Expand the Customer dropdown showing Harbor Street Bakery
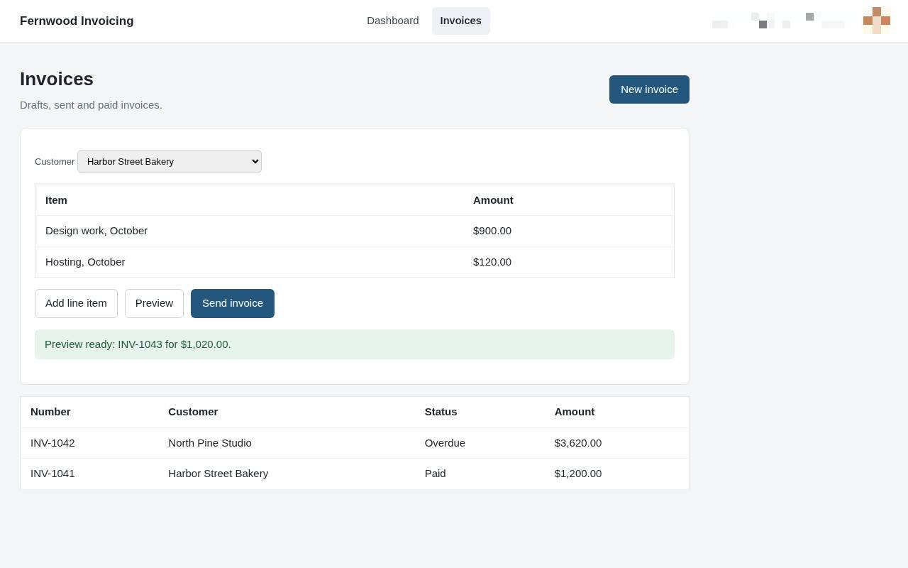 click(x=170, y=161)
